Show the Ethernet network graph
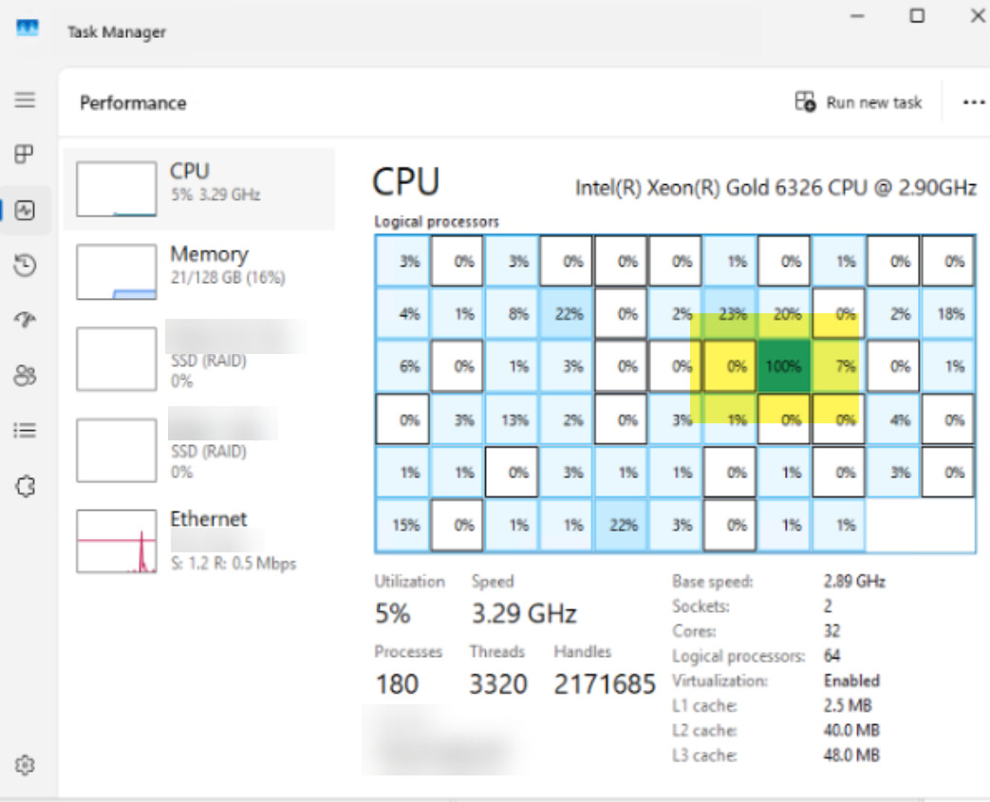990x802 pixels. [198, 540]
